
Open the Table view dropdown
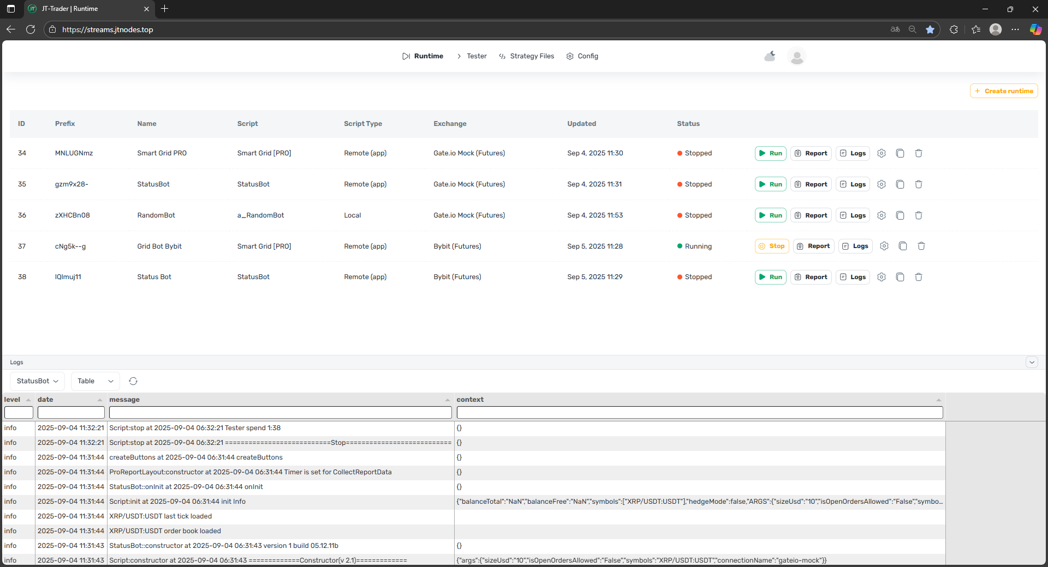tap(95, 381)
